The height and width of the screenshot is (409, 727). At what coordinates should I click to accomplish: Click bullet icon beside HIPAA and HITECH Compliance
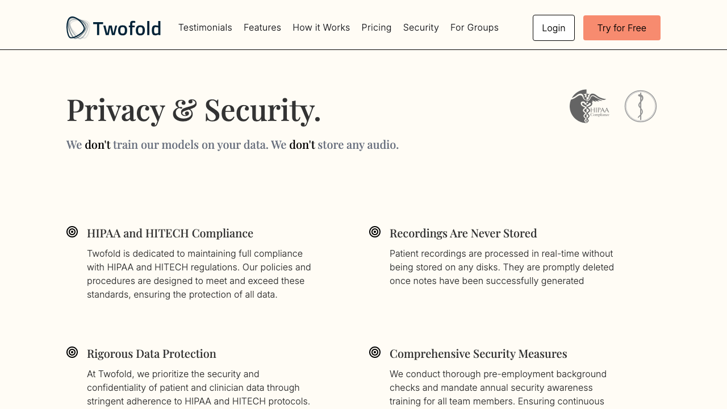(72, 232)
